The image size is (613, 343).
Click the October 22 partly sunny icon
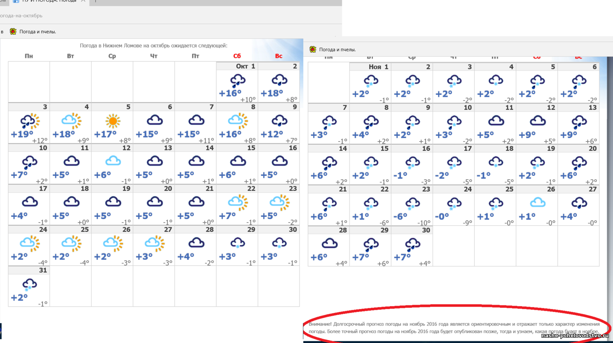[x=238, y=202]
